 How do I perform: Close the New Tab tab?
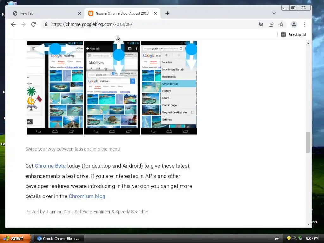(80, 13)
